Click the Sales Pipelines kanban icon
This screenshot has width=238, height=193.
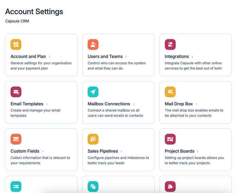point(93,139)
